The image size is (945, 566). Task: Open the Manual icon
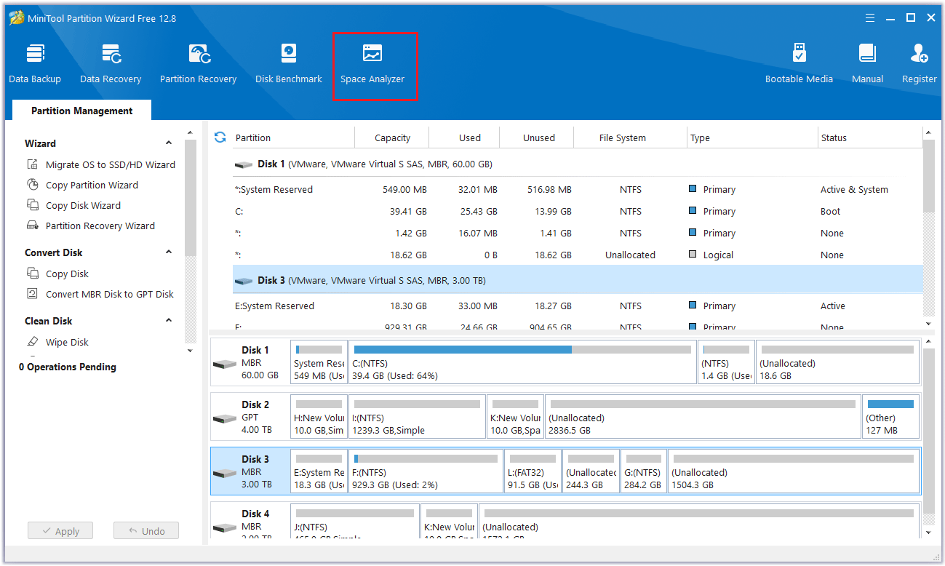[x=867, y=54]
